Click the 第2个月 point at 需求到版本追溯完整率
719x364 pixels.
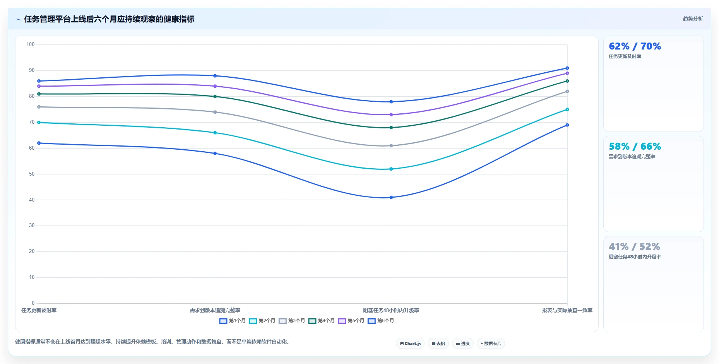tap(215, 133)
